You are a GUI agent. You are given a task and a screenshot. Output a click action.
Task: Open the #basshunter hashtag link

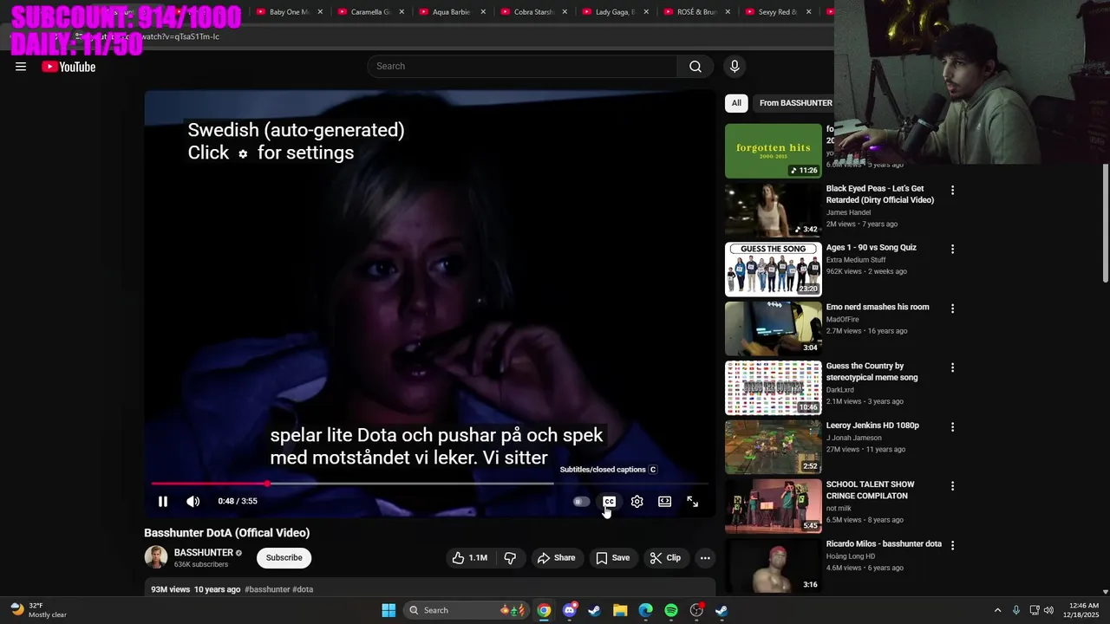tap(267, 589)
